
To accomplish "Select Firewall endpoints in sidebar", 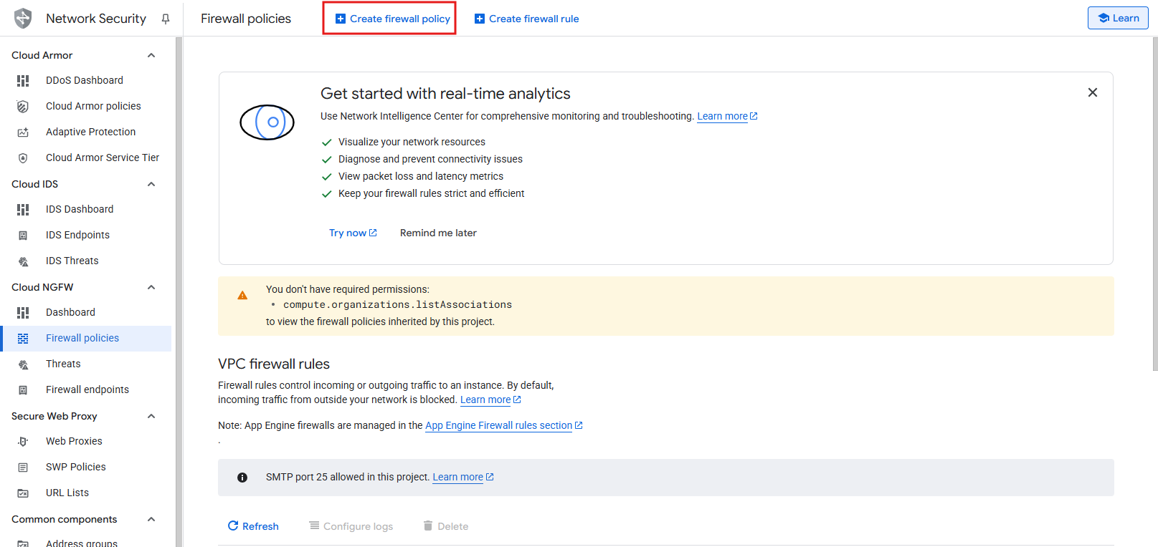I will [x=87, y=389].
